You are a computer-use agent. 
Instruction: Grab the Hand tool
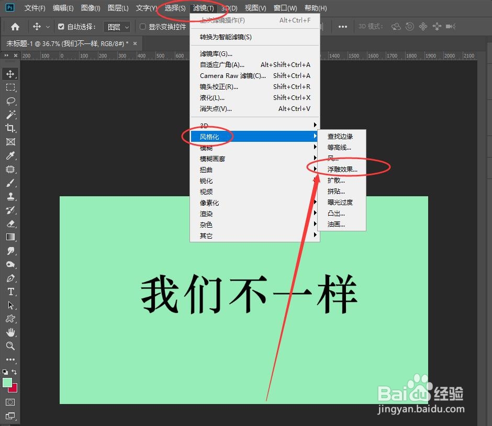coord(11,332)
